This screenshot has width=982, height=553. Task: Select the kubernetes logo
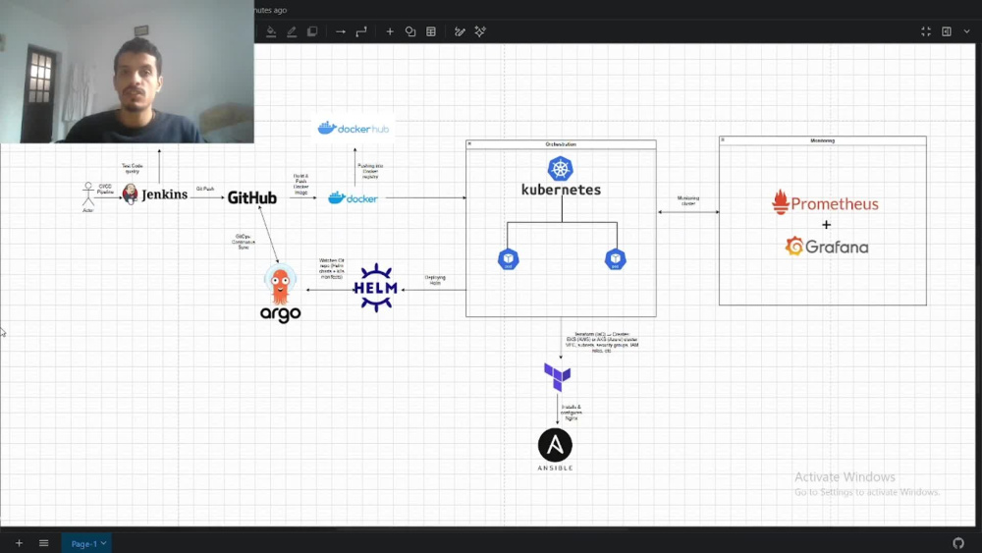click(x=561, y=177)
